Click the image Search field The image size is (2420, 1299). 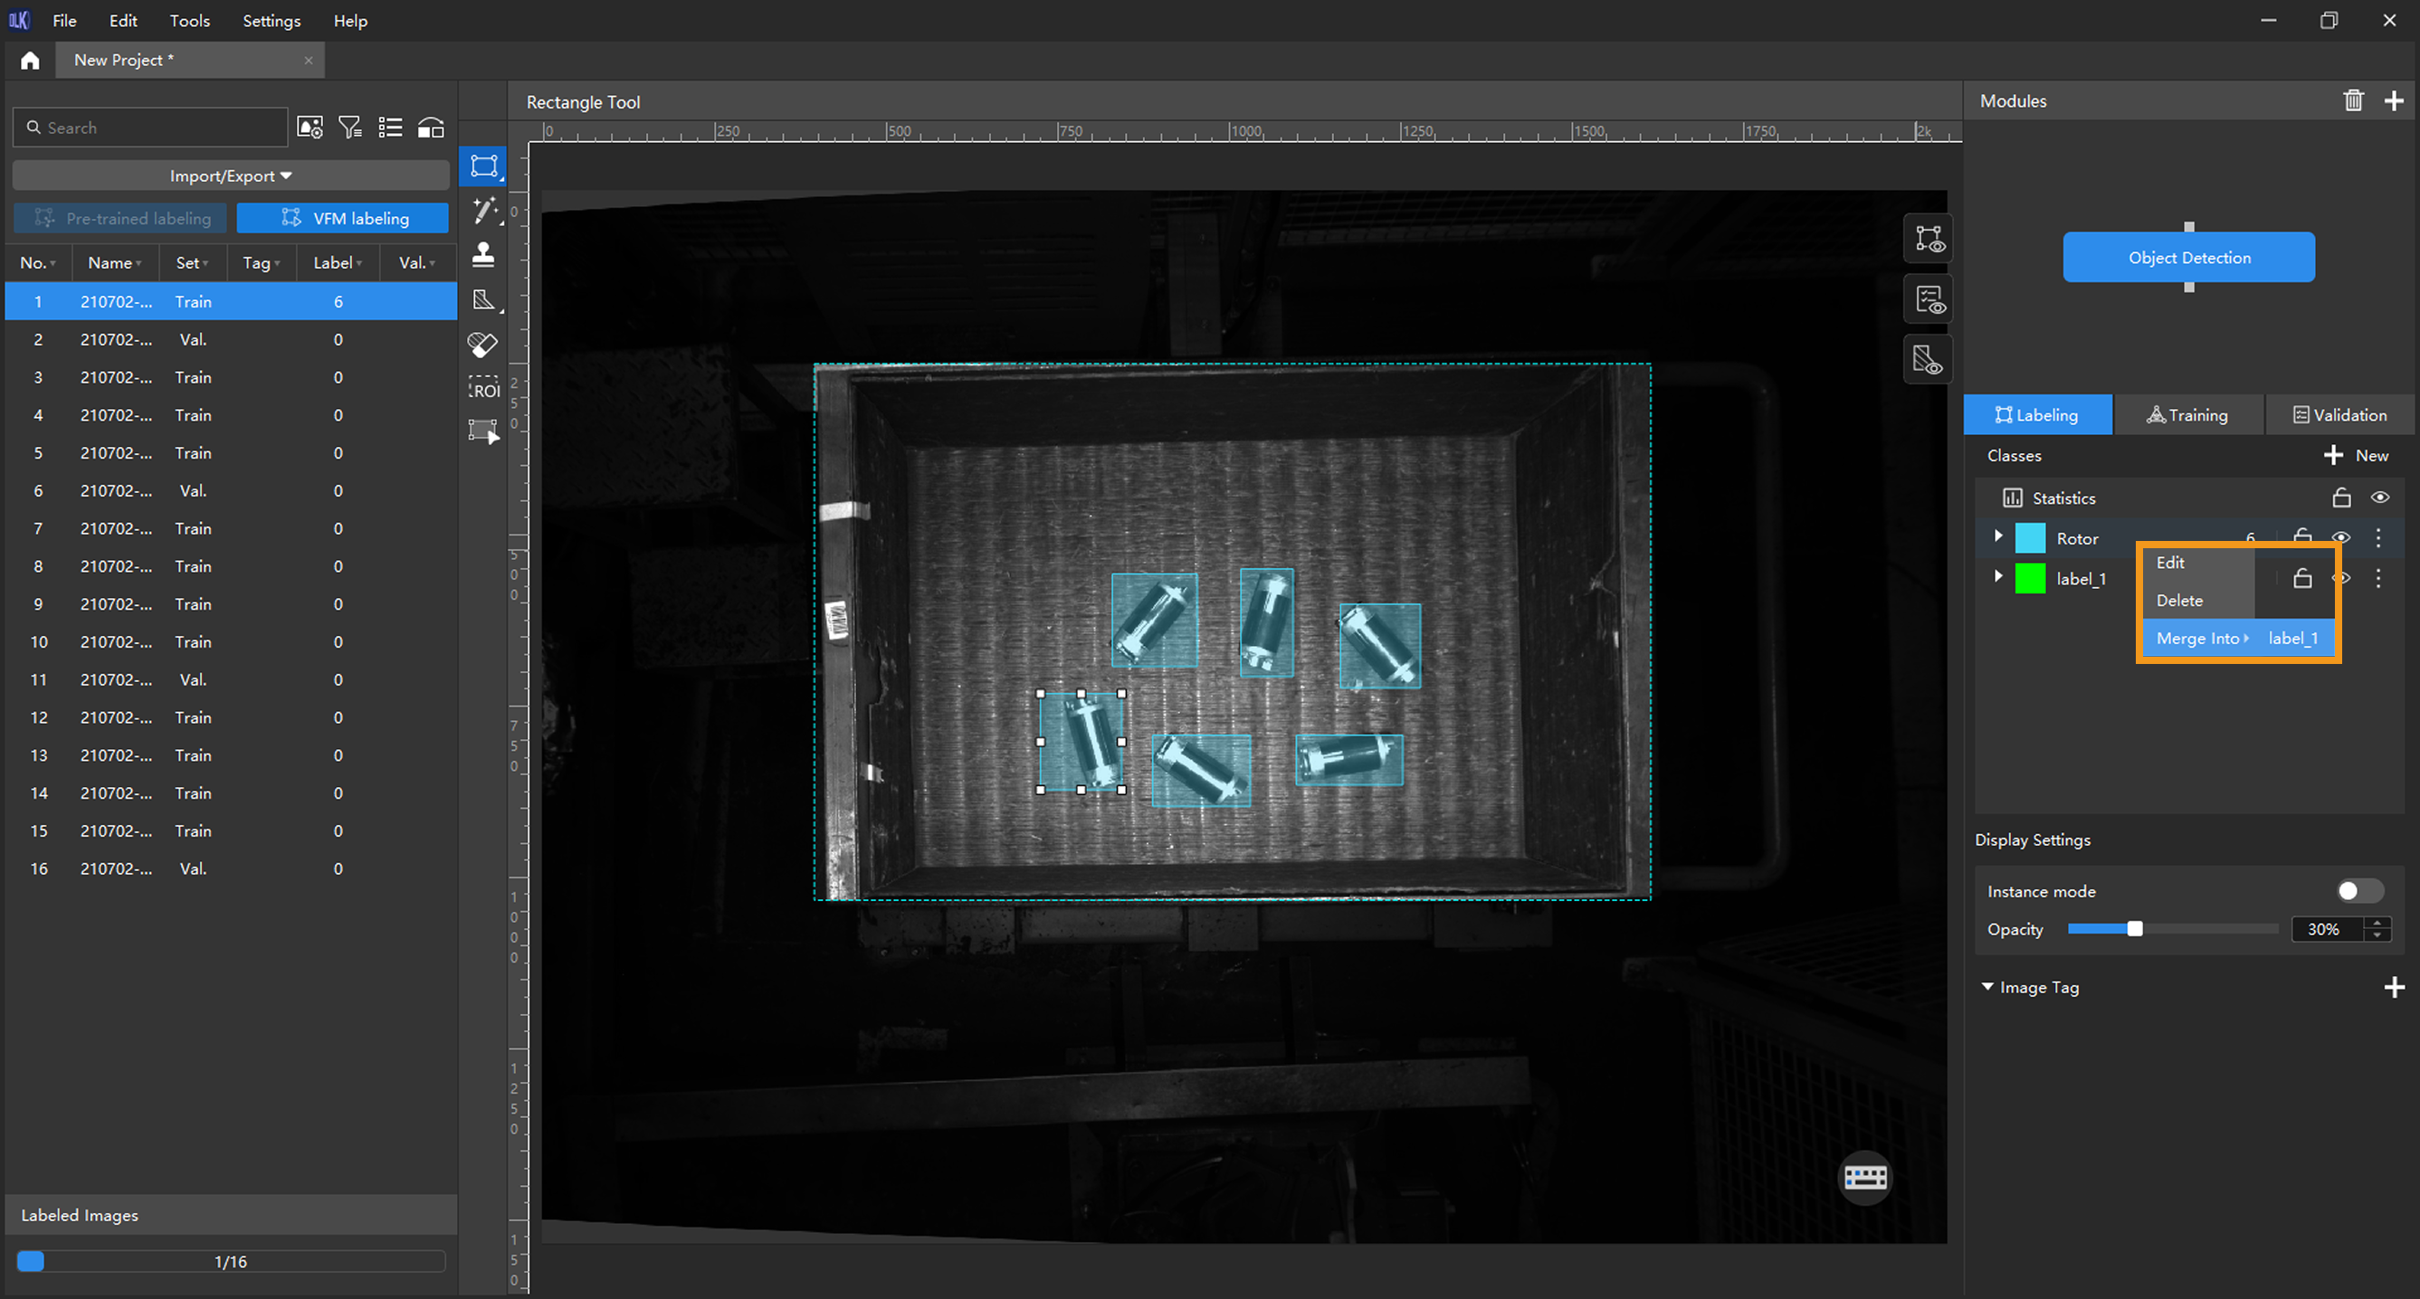click(x=150, y=128)
